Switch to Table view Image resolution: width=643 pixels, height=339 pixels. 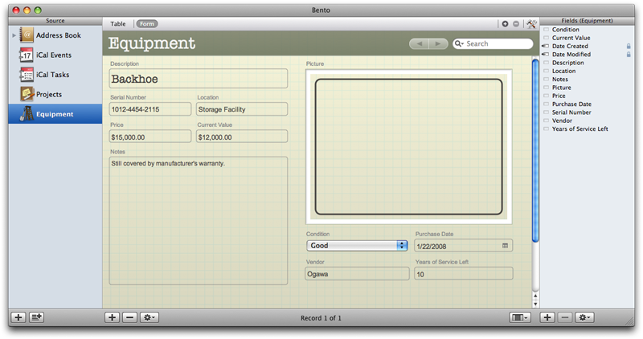tap(117, 24)
